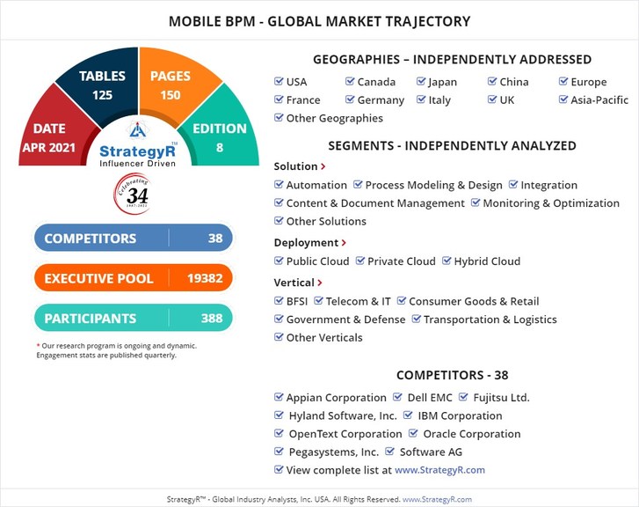The height and width of the screenshot is (507, 639).
Task: Click the Mobile BPM Global Market Trajectory title
Action: (320, 21)
